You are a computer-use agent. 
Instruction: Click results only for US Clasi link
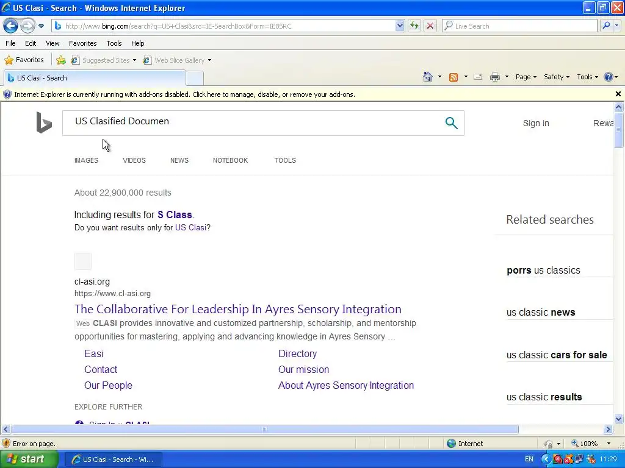[190, 228]
